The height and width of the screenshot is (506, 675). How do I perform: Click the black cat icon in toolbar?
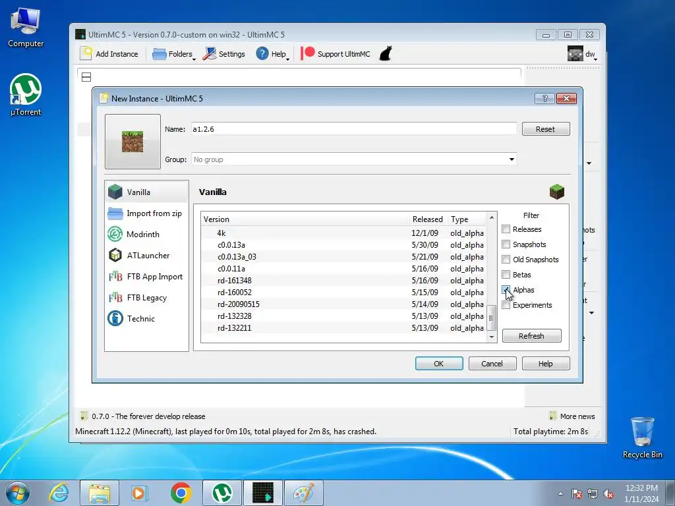click(x=386, y=53)
